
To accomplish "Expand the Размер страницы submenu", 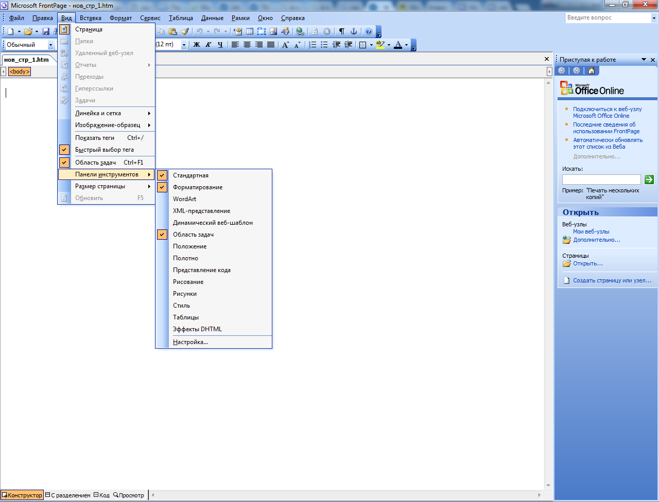I will (106, 186).
